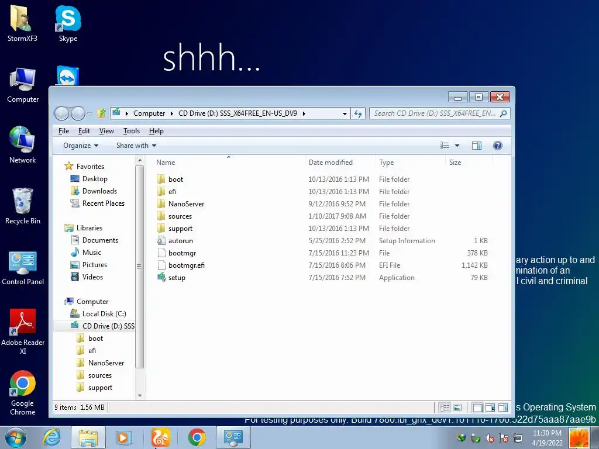Open the Recycle Bin on desktop

click(23, 206)
